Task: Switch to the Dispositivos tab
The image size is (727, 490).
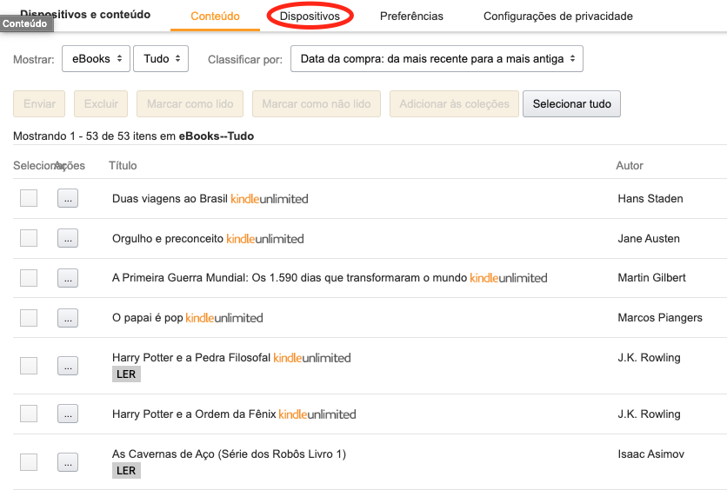Action: click(x=310, y=17)
